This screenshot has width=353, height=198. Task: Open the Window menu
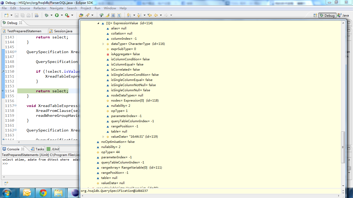[x=110, y=8]
